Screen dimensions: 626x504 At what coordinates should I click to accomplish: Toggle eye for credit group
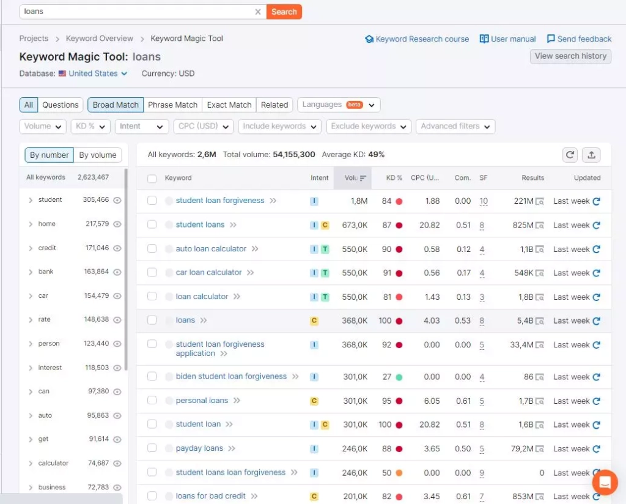(117, 248)
